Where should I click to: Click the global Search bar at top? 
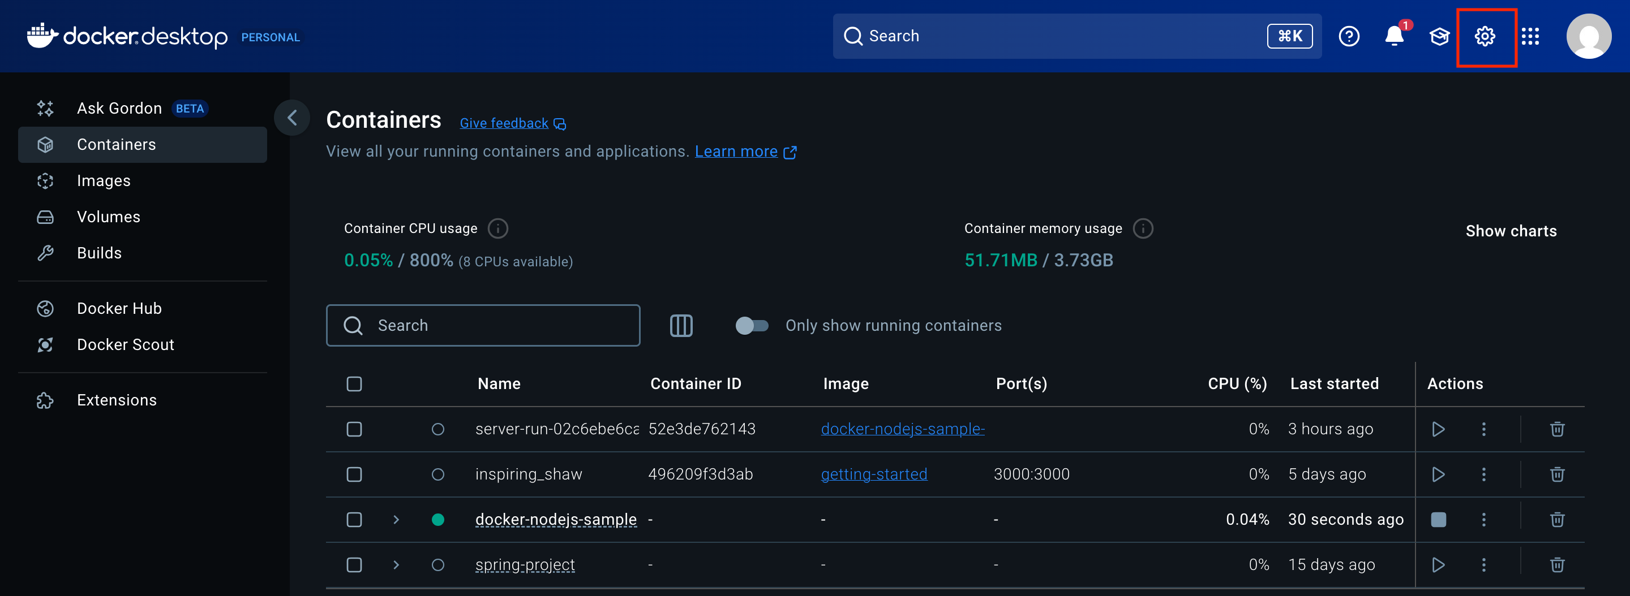point(1077,36)
